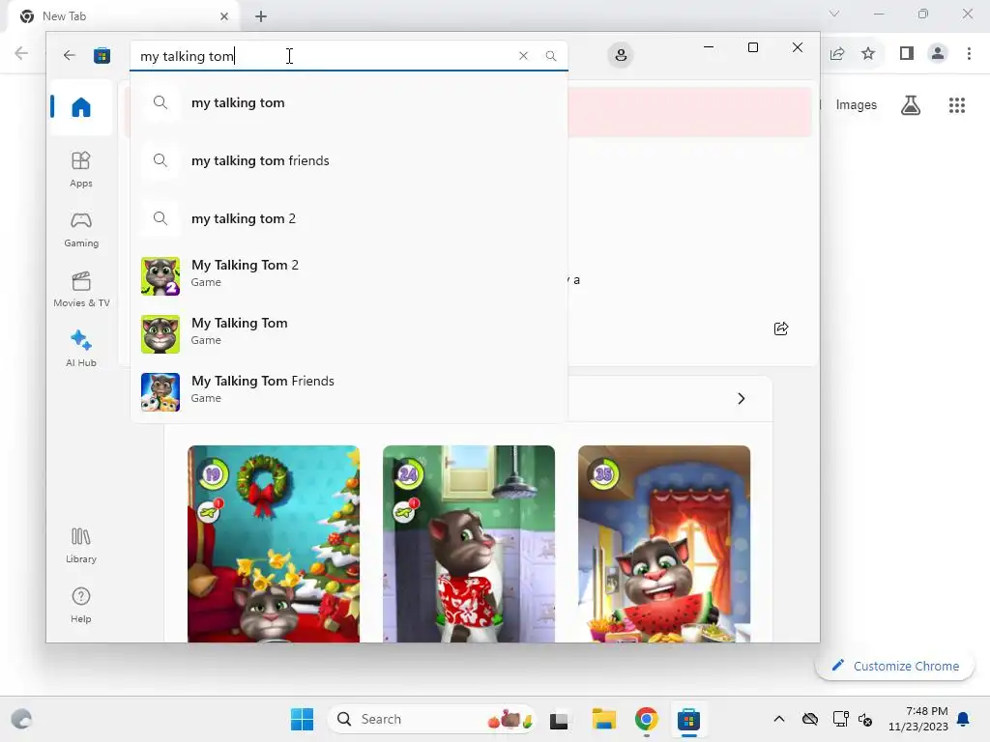Open the Home section in Microsoft Store sidebar

pos(81,107)
